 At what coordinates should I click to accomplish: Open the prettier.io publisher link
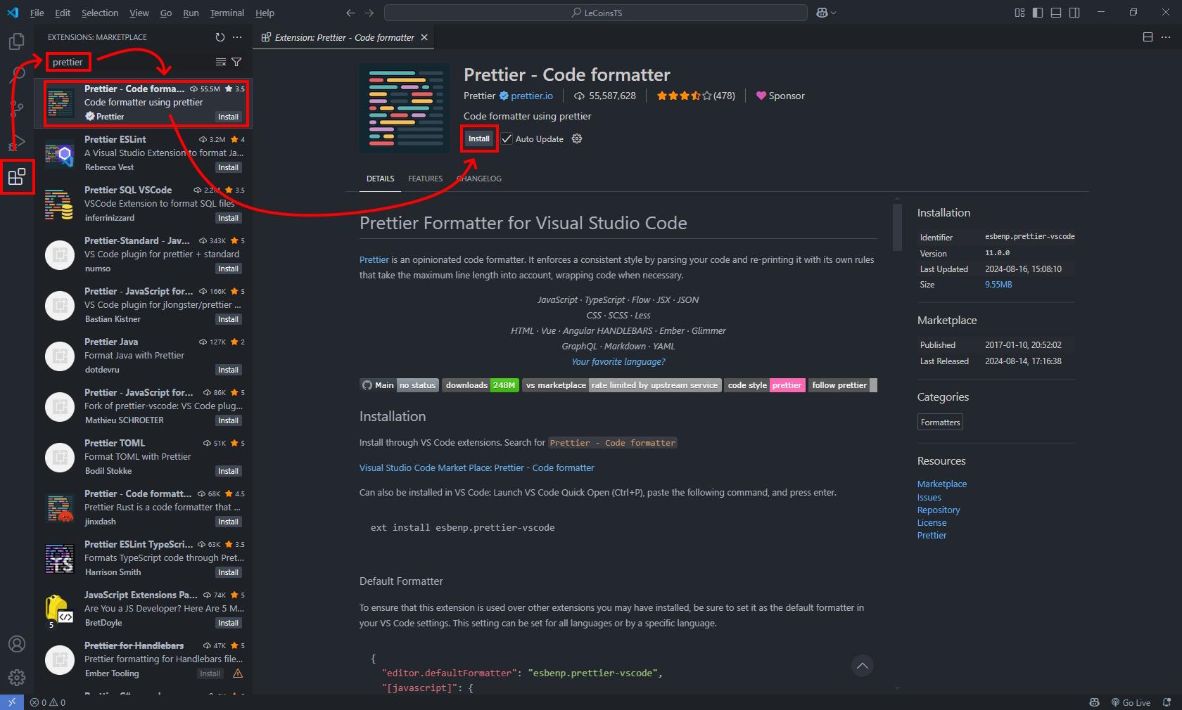click(x=531, y=96)
